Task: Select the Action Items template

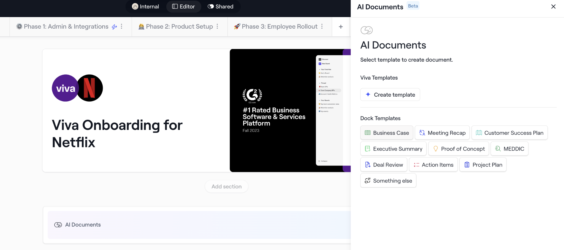Action: (x=433, y=165)
